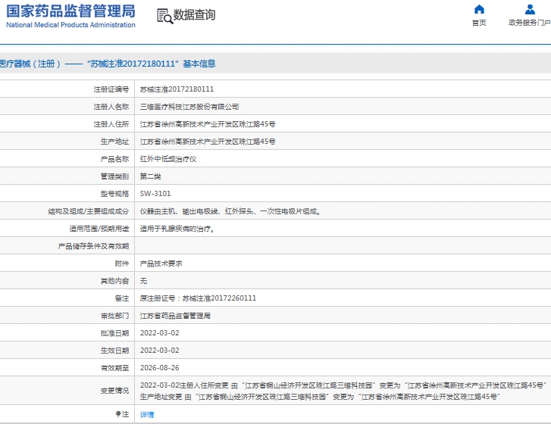
Task: Click 适用于乳腺疾病的治疗 text
Action: tap(176, 229)
